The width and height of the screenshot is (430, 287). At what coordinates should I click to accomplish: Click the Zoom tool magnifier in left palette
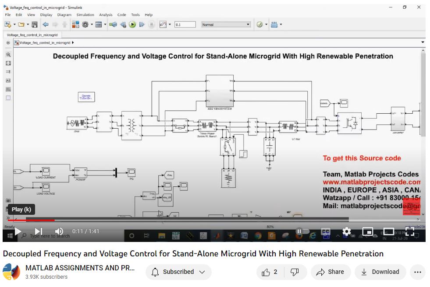(8, 55)
